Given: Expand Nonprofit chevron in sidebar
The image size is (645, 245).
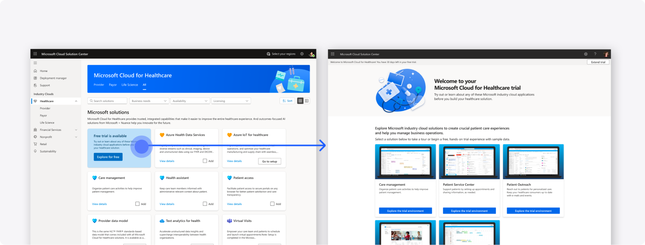Looking at the screenshot, I should 76,137.
